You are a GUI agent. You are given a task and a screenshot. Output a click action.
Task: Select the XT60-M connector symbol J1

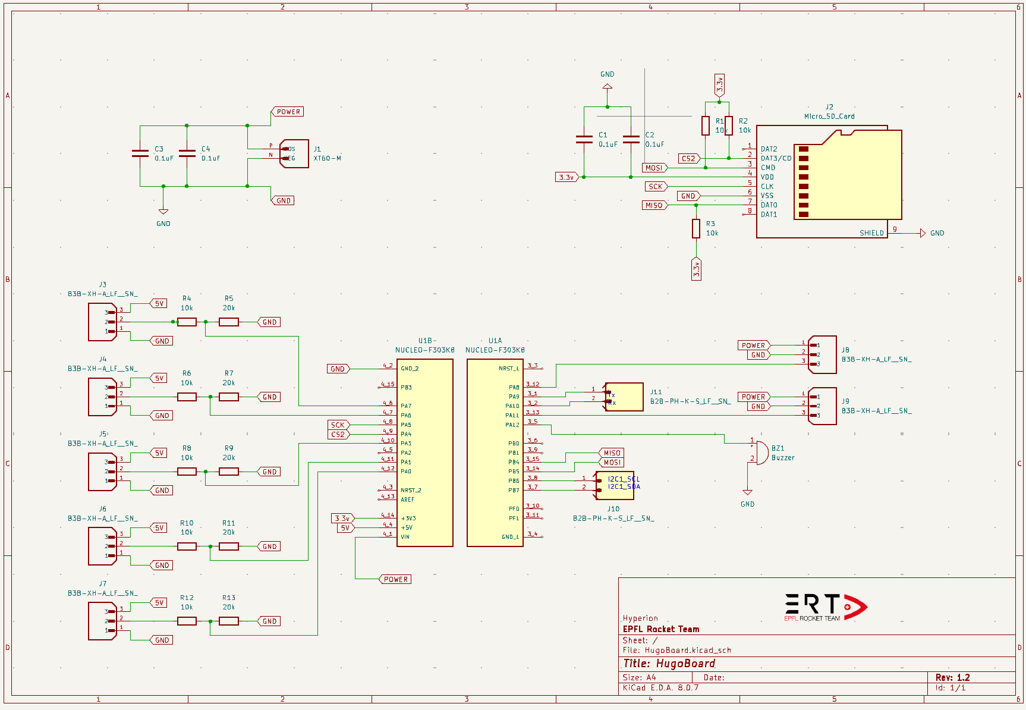(294, 155)
